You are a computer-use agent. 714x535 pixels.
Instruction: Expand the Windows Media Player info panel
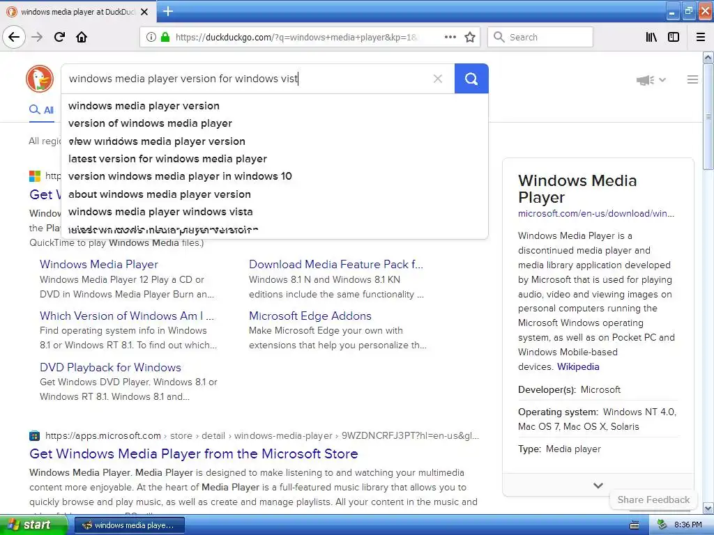pyautogui.click(x=598, y=486)
